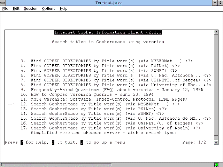Viewport: 223px width, 167px height.
Task: Select item 15 via U. Nac. Autonoma de MX
Action: [x=116, y=118]
